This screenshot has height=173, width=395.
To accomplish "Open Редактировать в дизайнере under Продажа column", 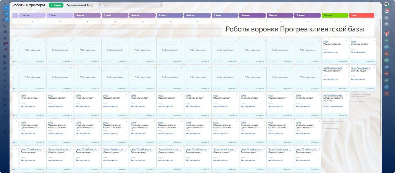I will (333, 122).
